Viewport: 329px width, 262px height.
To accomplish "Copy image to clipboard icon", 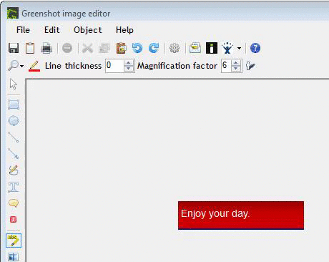I will point(30,48).
